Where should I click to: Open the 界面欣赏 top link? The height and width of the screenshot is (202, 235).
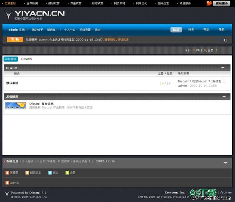point(76,3)
